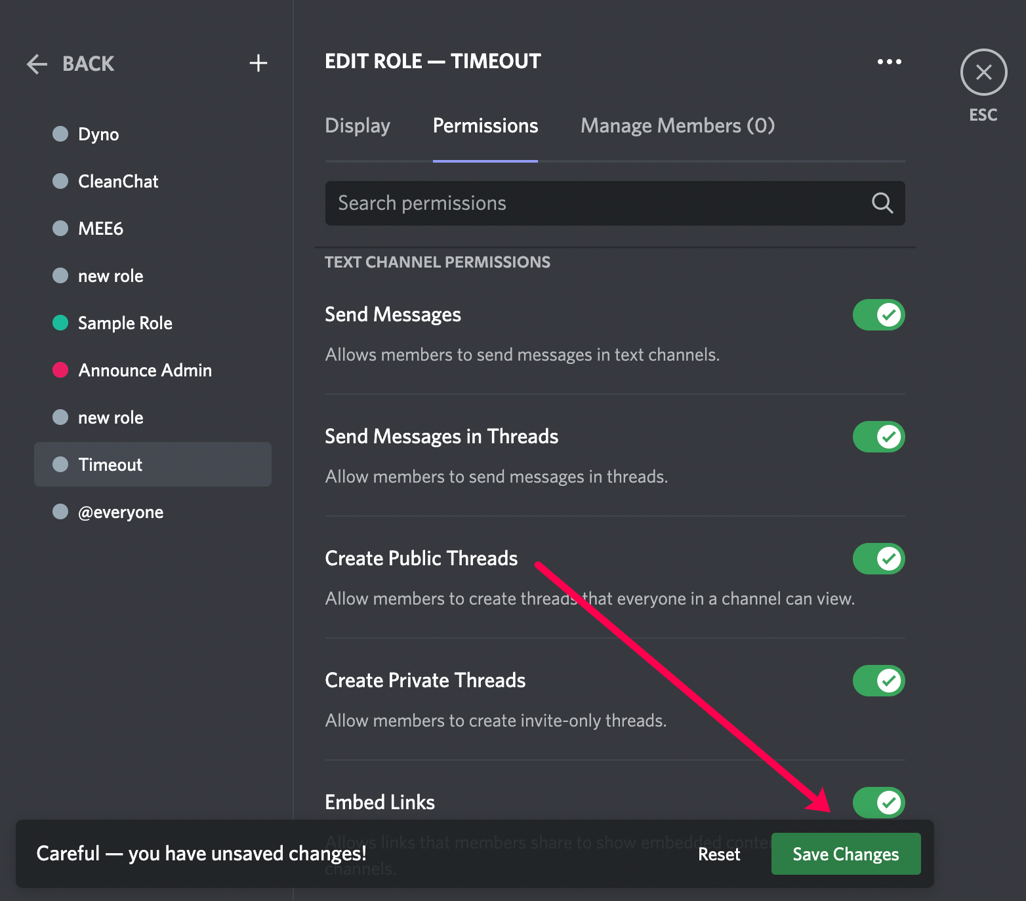Click the Reset button
Viewport: 1026px width, 901px height.
click(x=718, y=854)
